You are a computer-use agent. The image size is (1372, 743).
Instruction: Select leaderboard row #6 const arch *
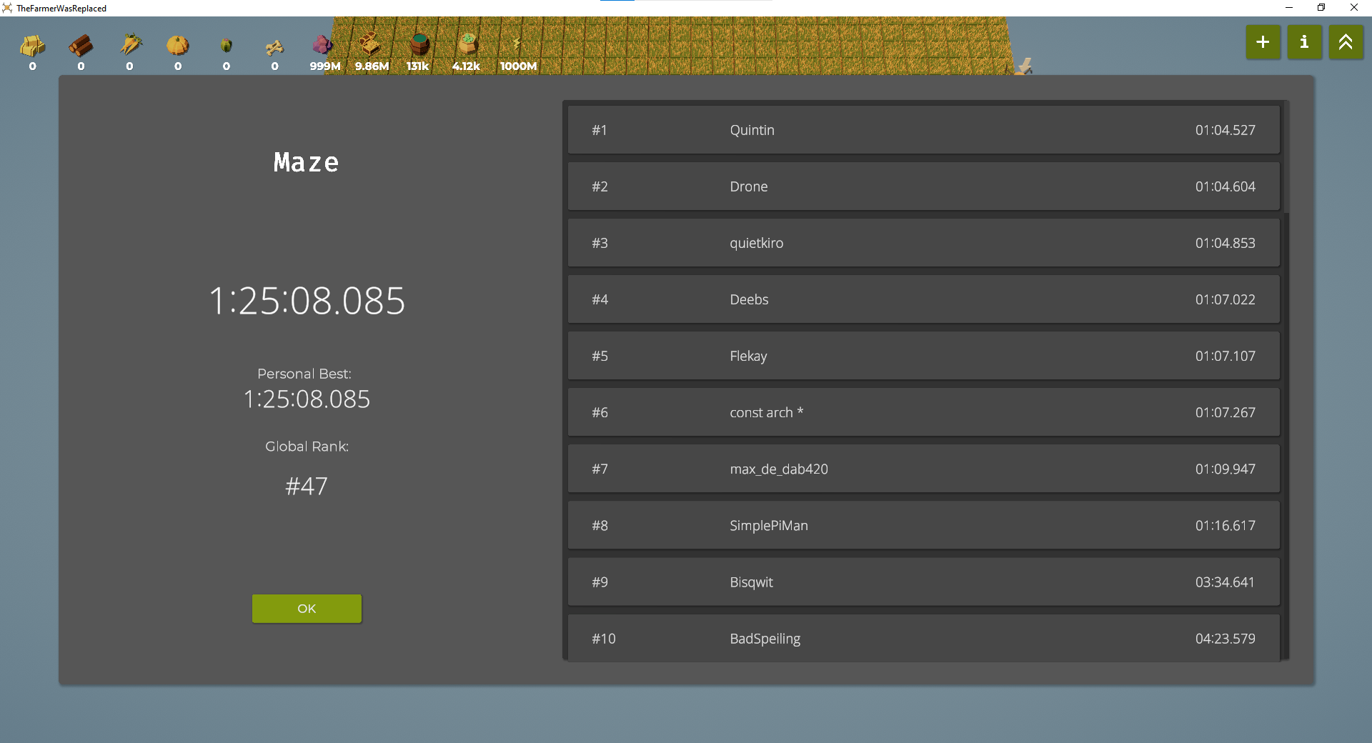click(x=923, y=412)
